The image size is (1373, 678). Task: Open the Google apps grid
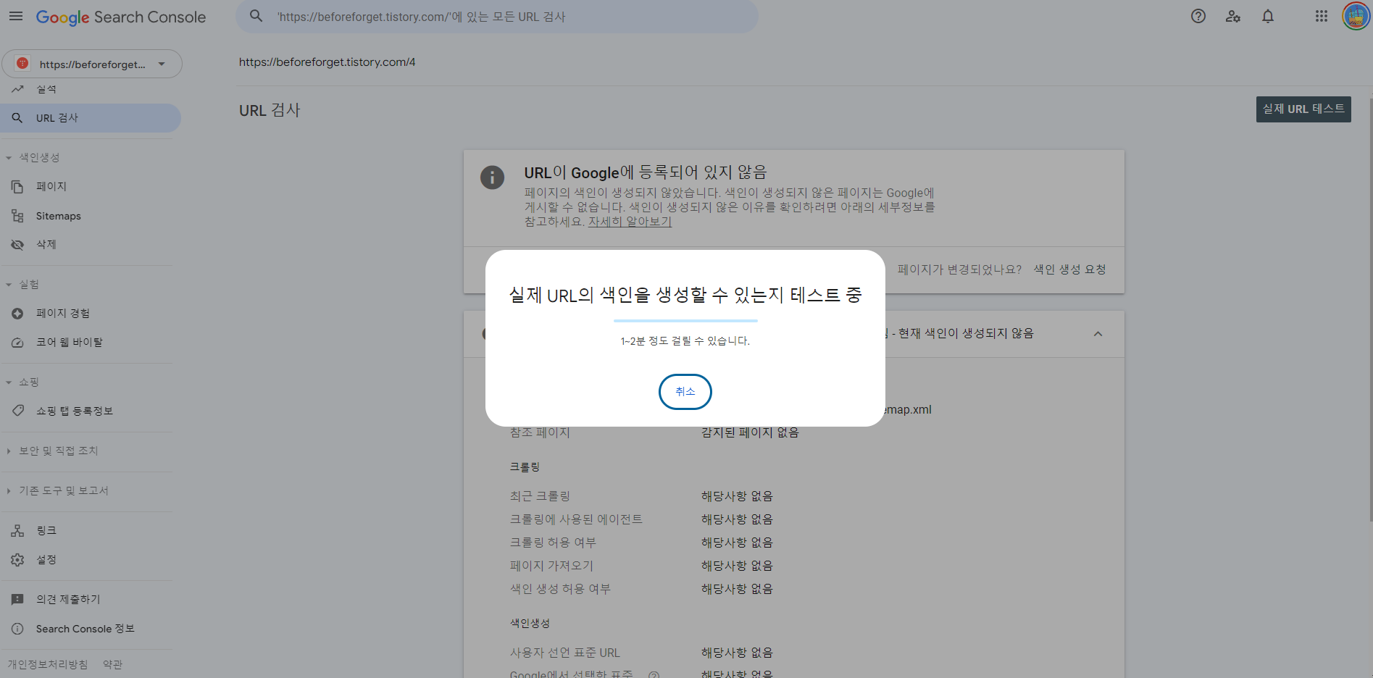(x=1322, y=16)
